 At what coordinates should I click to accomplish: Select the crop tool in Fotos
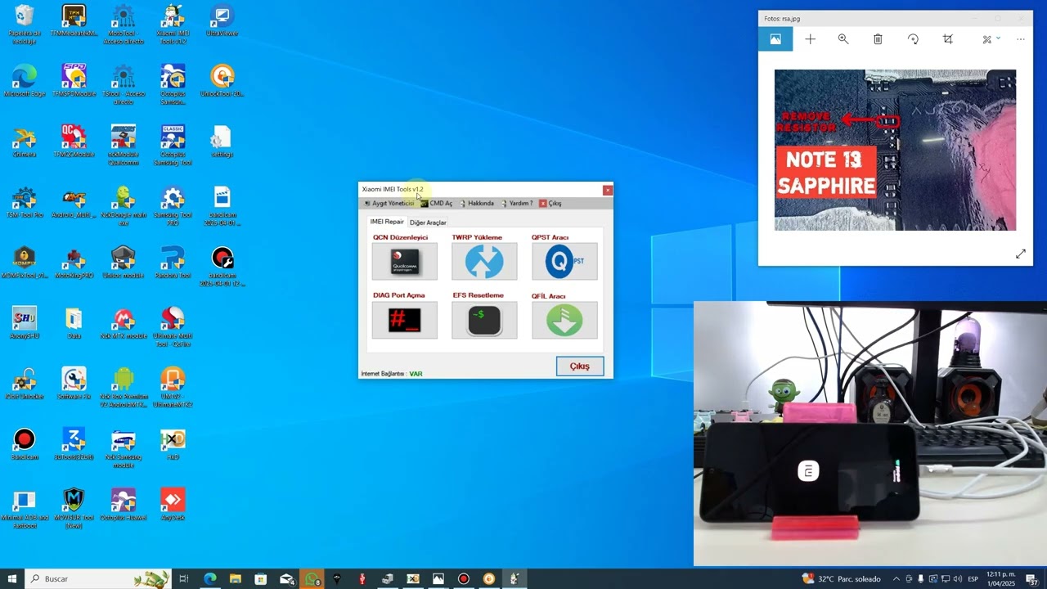(947, 38)
